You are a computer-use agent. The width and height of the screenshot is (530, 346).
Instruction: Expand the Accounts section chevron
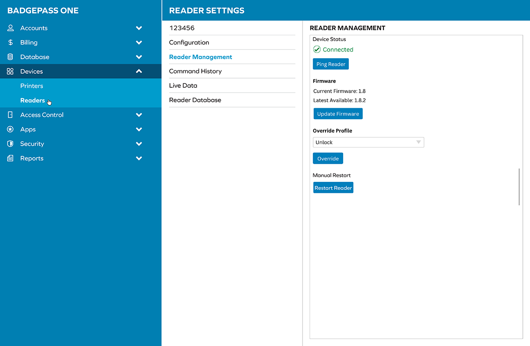point(139,28)
